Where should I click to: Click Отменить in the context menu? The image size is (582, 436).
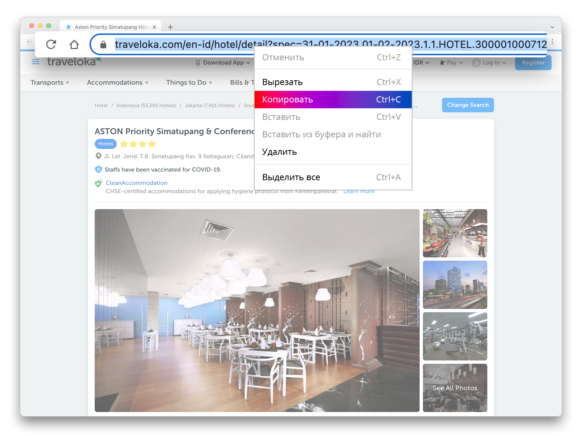click(x=333, y=57)
